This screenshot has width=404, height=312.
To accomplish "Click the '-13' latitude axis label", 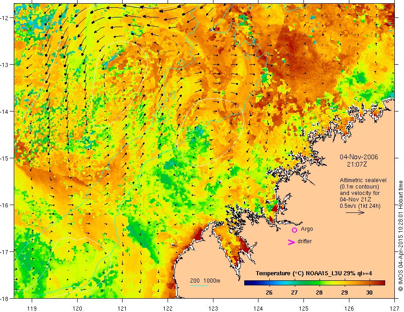I will pyautogui.click(x=5, y=65).
